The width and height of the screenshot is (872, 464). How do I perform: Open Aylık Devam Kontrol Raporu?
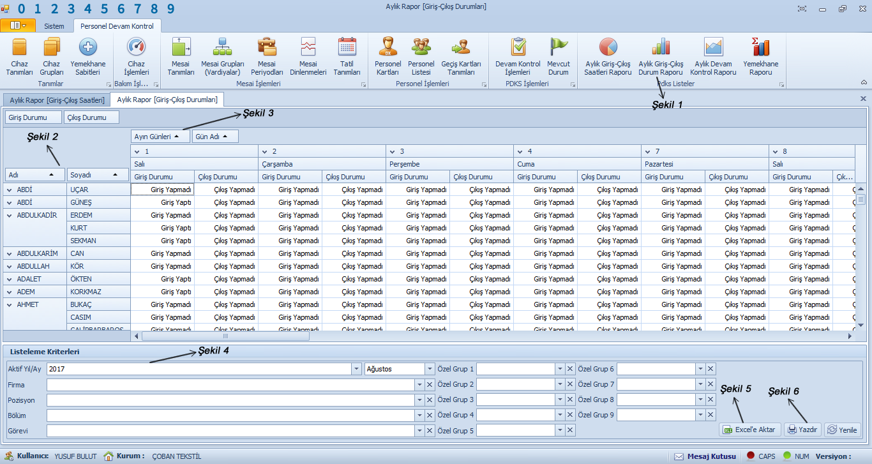(713, 57)
